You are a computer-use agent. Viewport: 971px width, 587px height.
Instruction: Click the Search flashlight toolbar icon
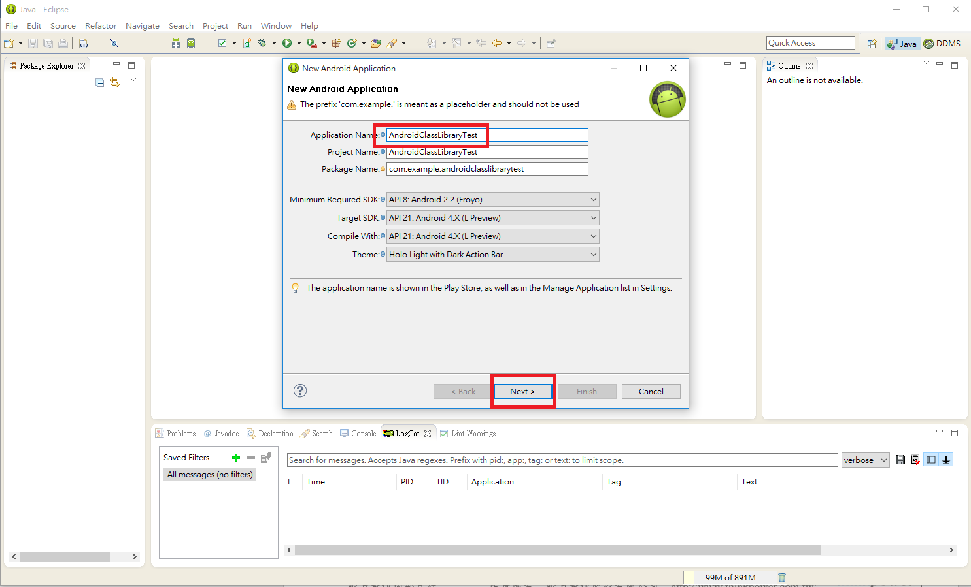click(x=392, y=43)
